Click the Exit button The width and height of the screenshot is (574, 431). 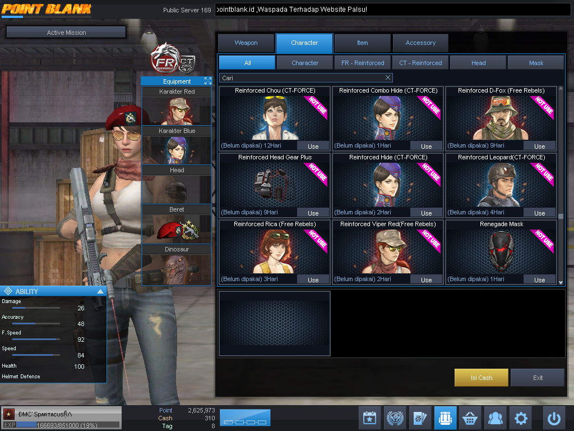[x=538, y=378]
